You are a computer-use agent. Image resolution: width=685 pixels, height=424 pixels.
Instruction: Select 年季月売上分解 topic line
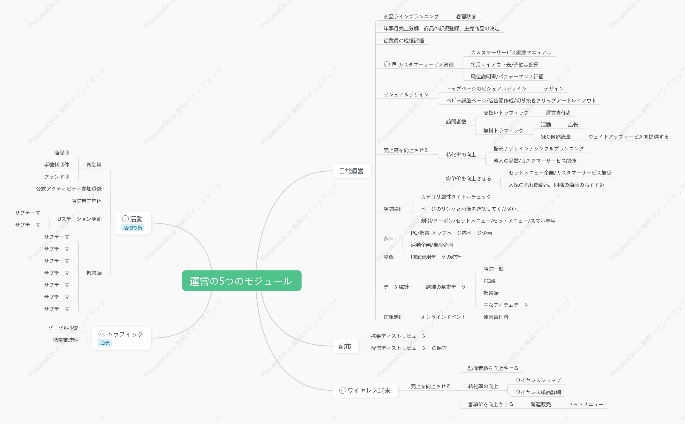[441, 28]
